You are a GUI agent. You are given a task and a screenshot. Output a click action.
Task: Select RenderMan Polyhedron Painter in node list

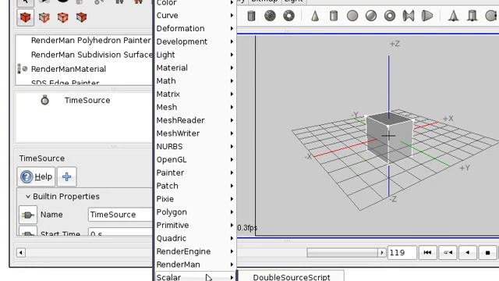90,40
